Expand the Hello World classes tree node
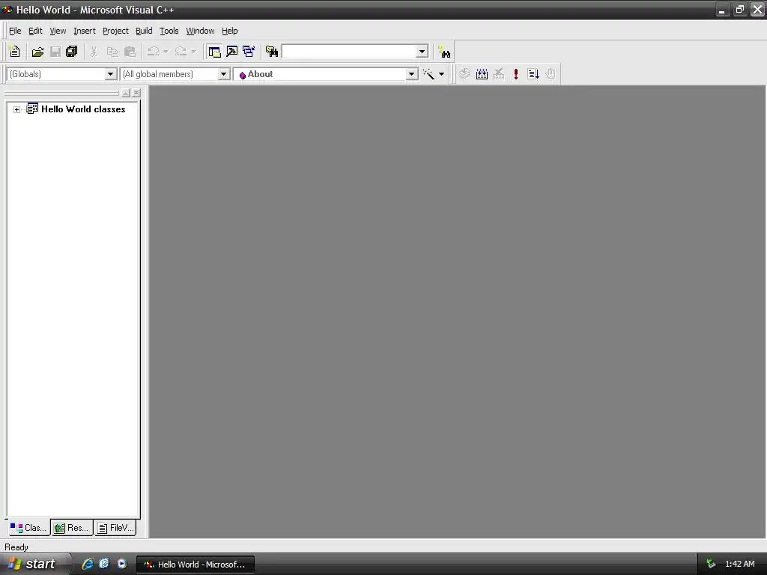 [x=16, y=109]
